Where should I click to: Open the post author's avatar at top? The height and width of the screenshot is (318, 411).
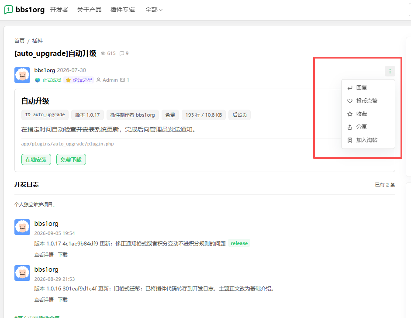[22, 75]
